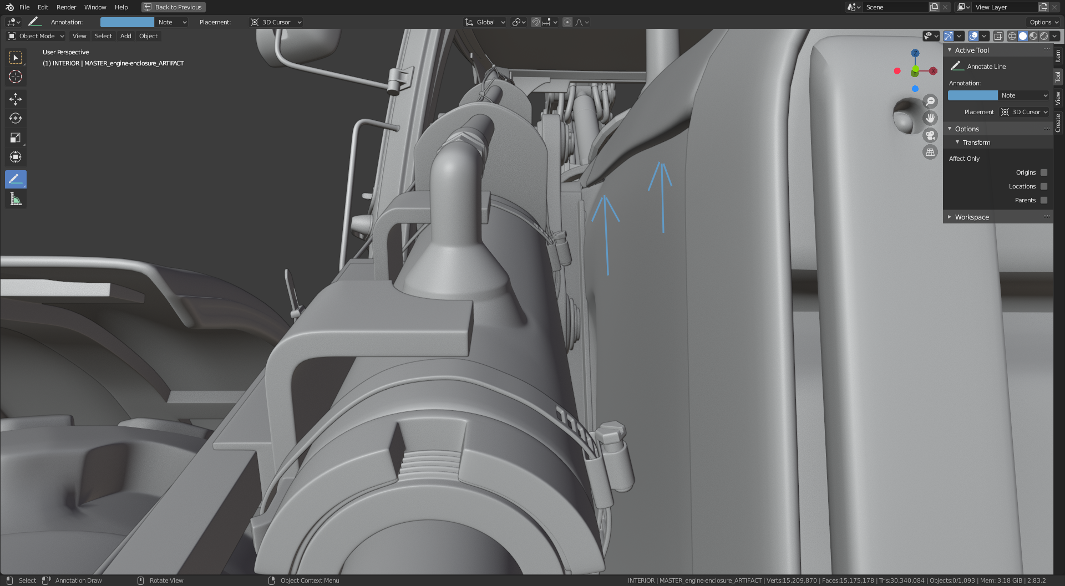This screenshot has height=586, width=1065.
Task: Open gizmo options dropdown arrow
Action: coord(959,36)
